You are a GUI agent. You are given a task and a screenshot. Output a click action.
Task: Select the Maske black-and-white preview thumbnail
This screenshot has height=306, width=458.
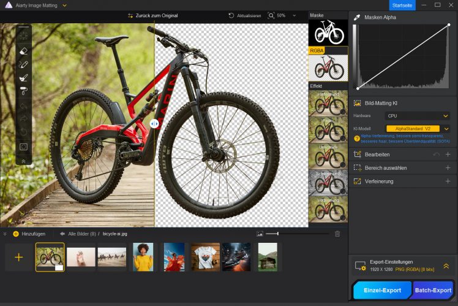[x=328, y=33]
